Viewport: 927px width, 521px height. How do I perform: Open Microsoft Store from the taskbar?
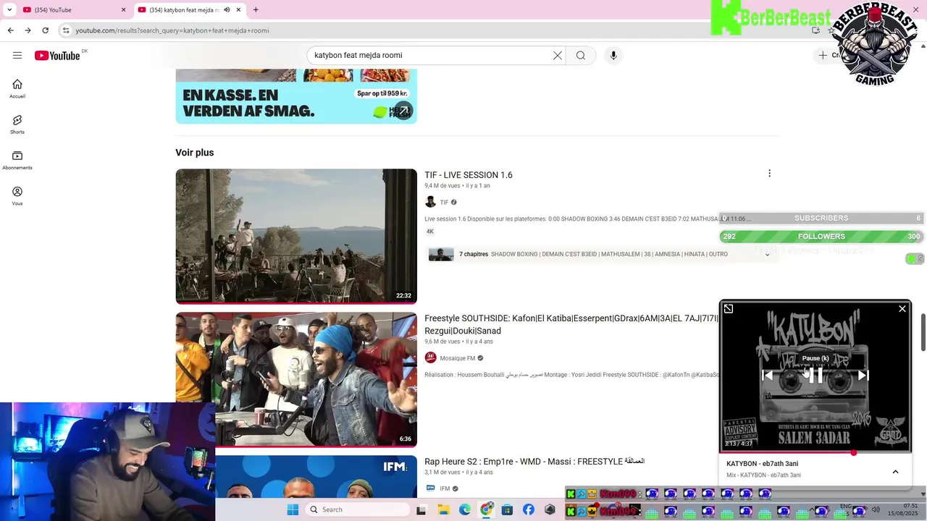[507, 509]
